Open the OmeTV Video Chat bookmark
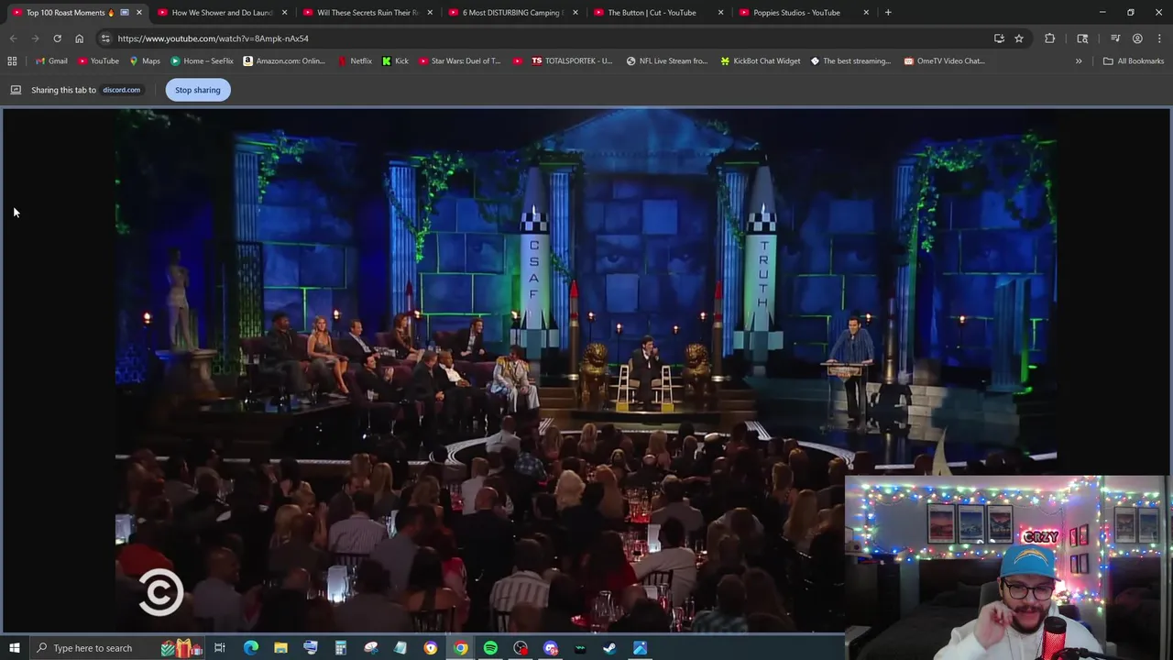This screenshot has height=660, width=1173. pyautogui.click(x=944, y=61)
